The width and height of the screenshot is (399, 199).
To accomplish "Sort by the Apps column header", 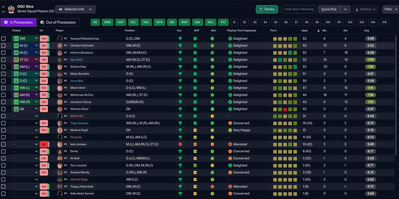I will coord(305,31).
